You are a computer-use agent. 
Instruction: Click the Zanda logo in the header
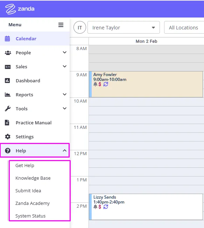point(20,9)
